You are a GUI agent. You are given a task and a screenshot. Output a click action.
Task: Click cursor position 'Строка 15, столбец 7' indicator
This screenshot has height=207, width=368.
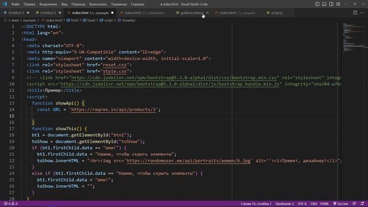click(x=256, y=204)
